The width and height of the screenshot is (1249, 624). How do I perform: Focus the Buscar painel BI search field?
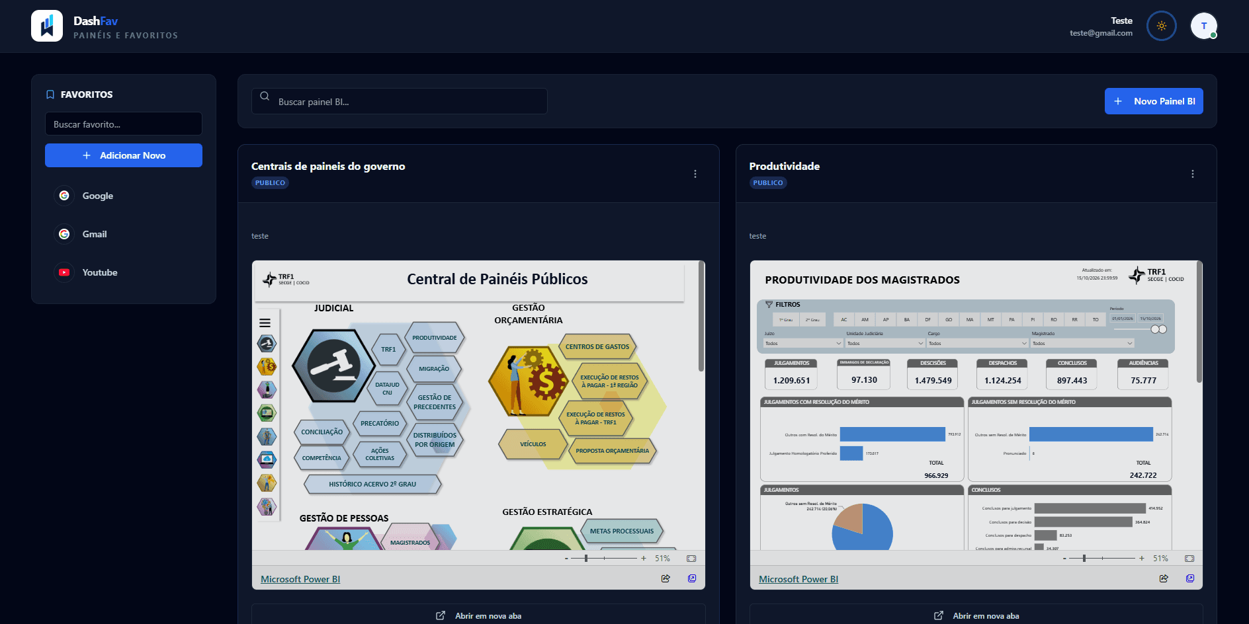pyautogui.click(x=400, y=101)
